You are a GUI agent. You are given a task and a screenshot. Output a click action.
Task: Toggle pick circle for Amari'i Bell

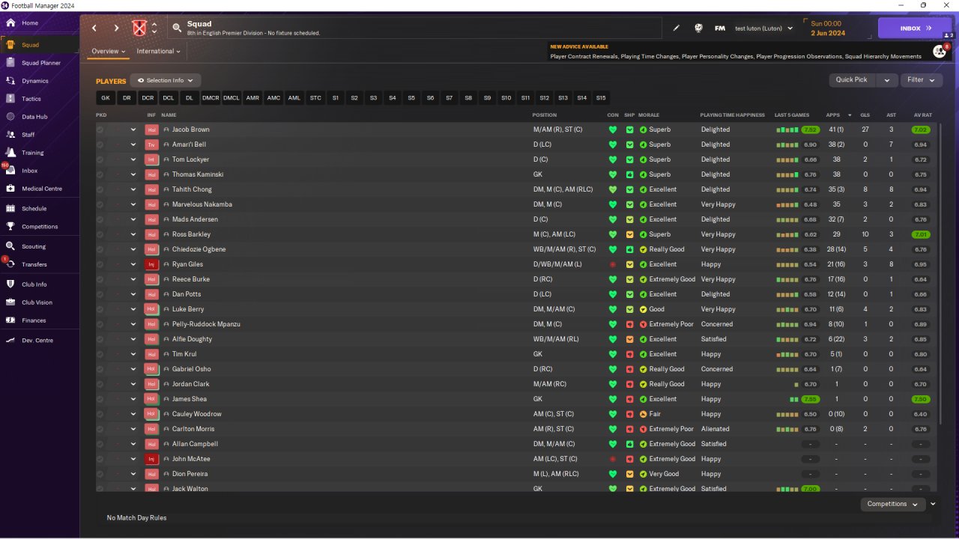pyautogui.click(x=100, y=144)
